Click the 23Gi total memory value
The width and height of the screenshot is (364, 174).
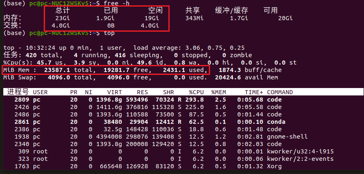tap(63, 18)
